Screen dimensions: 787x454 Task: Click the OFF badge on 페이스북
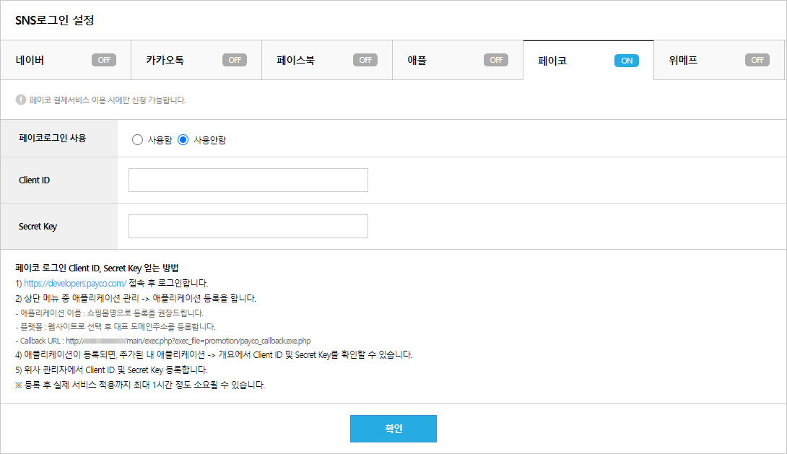point(365,61)
